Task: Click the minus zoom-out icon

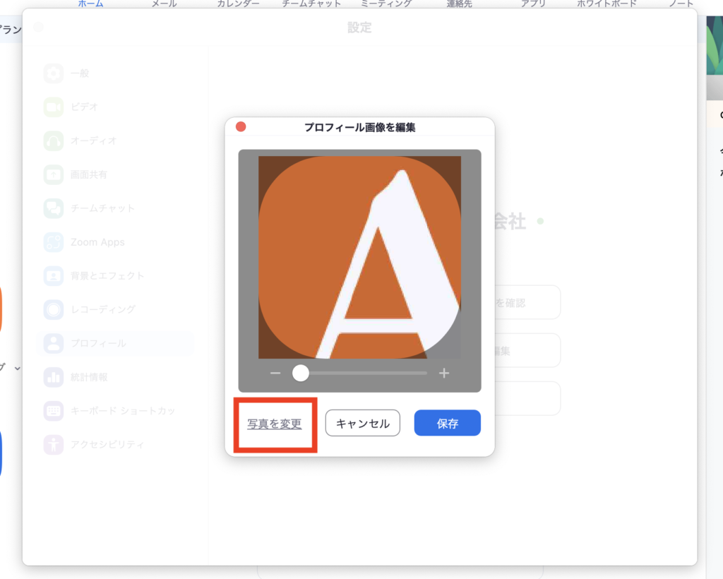Action: click(275, 374)
